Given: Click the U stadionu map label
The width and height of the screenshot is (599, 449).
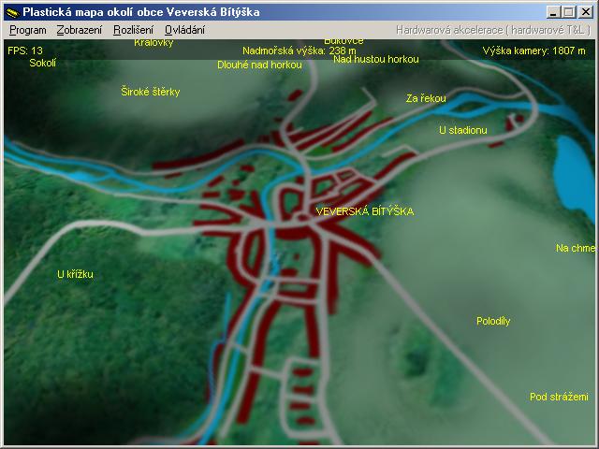Looking at the screenshot, I should [x=463, y=130].
